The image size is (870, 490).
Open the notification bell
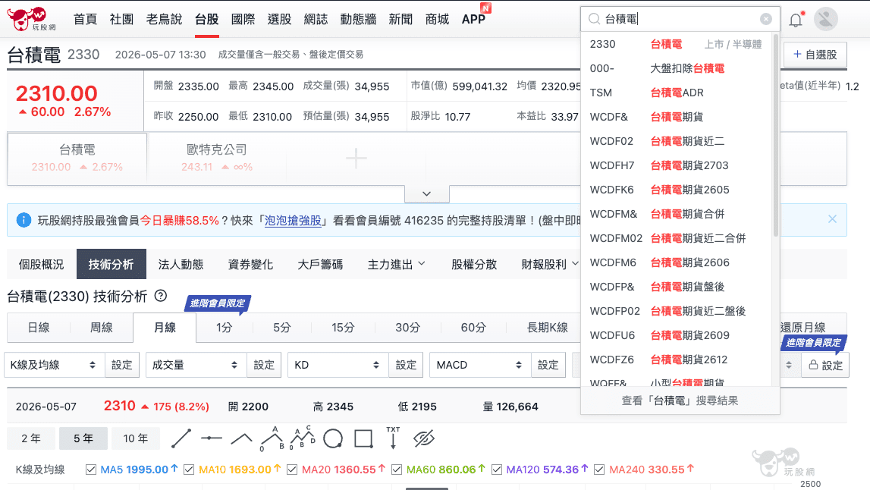point(796,20)
